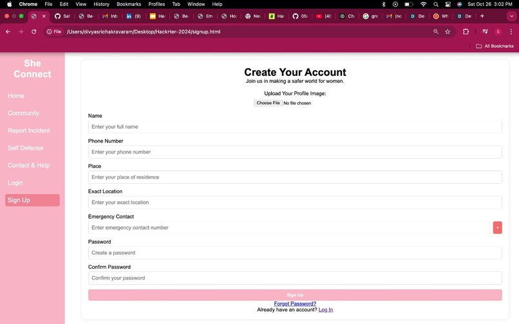Go to Home in the sidebar

tap(16, 96)
